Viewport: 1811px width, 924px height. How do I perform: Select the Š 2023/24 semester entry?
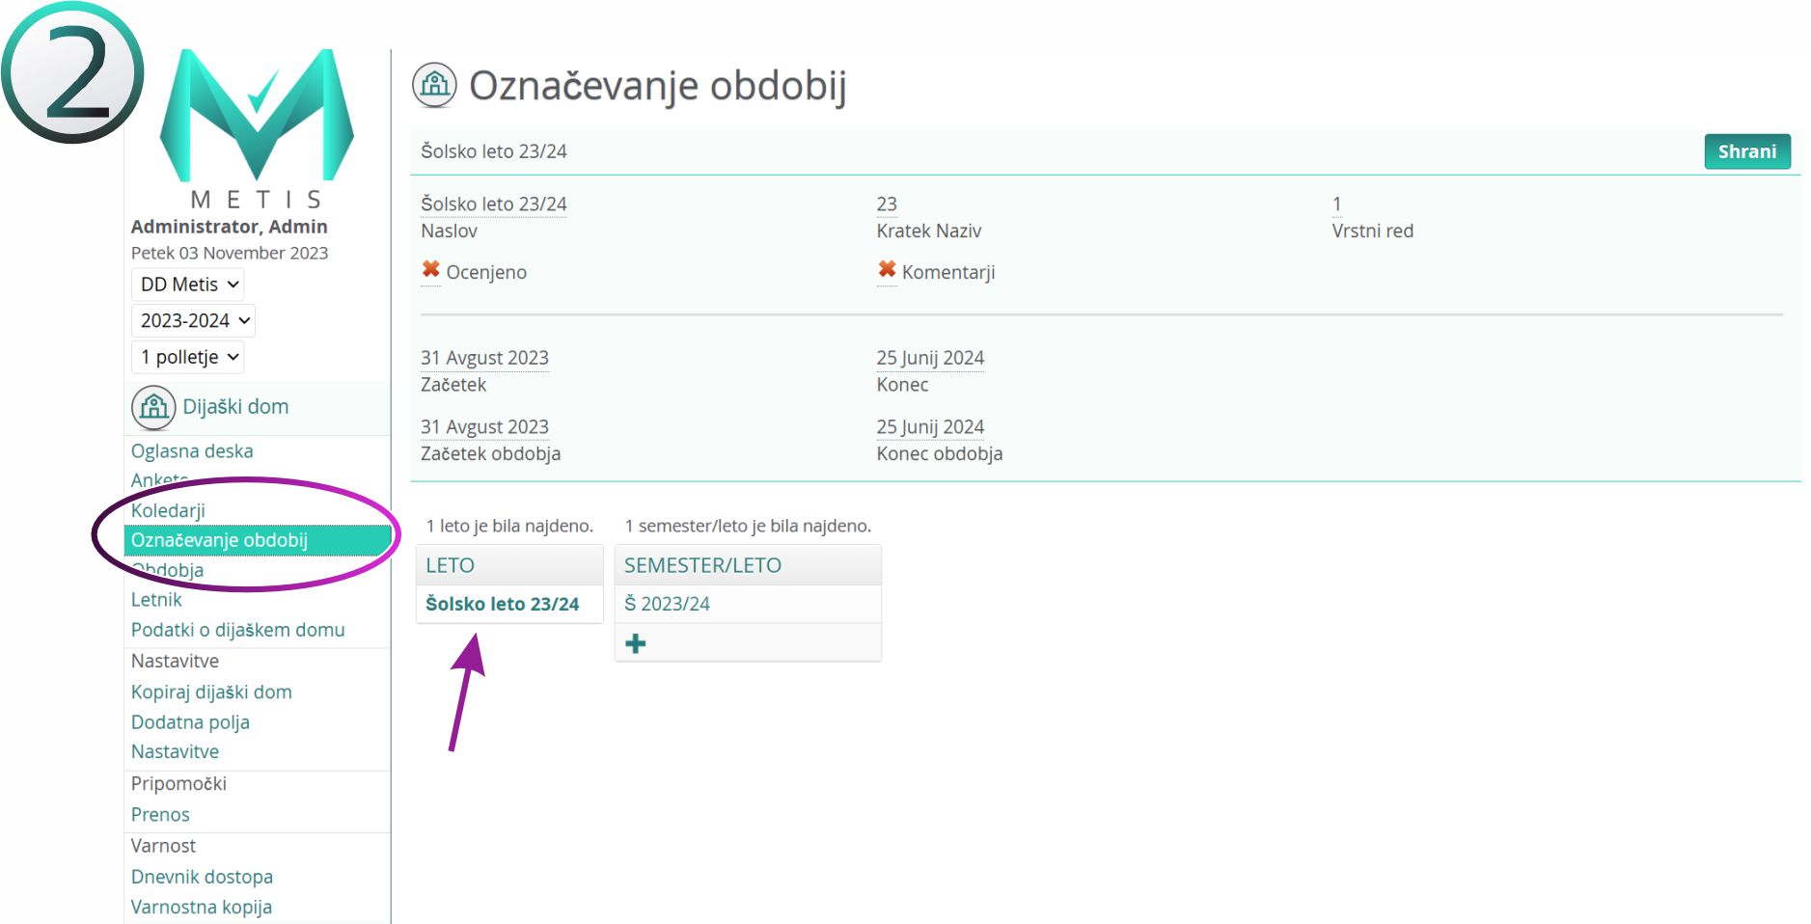pyautogui.click(x=667, y=604)
